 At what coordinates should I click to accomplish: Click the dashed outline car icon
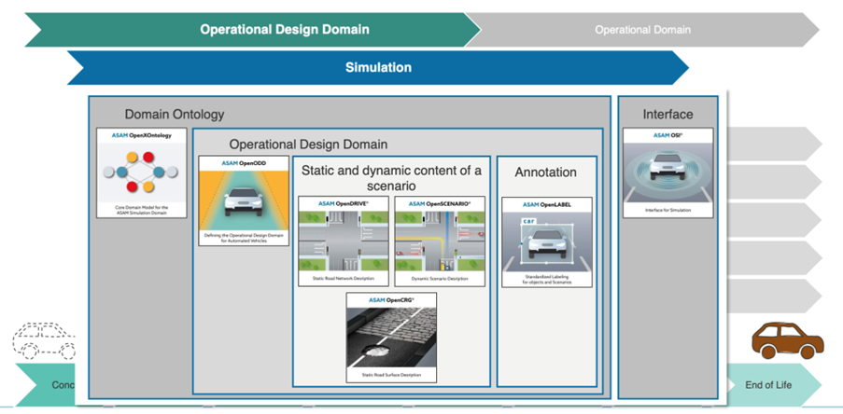pyautogui.click(x=44, y=340)
